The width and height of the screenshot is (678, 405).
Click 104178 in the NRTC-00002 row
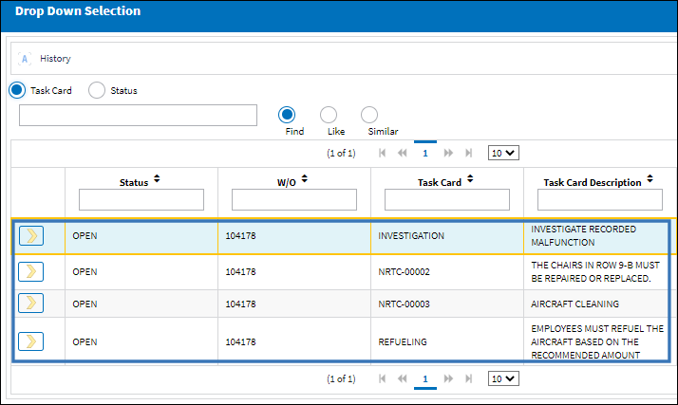pos(240,271)
